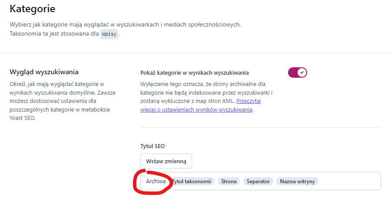Toggle the show categories in search results switch
Screen dimensions: 391x201
(x=298, y=72)
